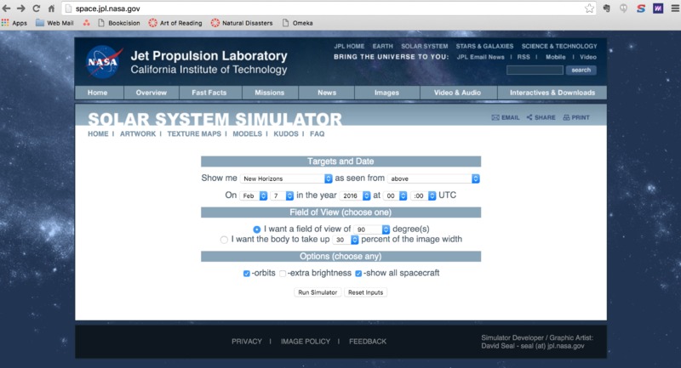The width and height of the screenshot is (681, 368).
Task: Click the Run Simulator button
Action: [x=318, y=292]
